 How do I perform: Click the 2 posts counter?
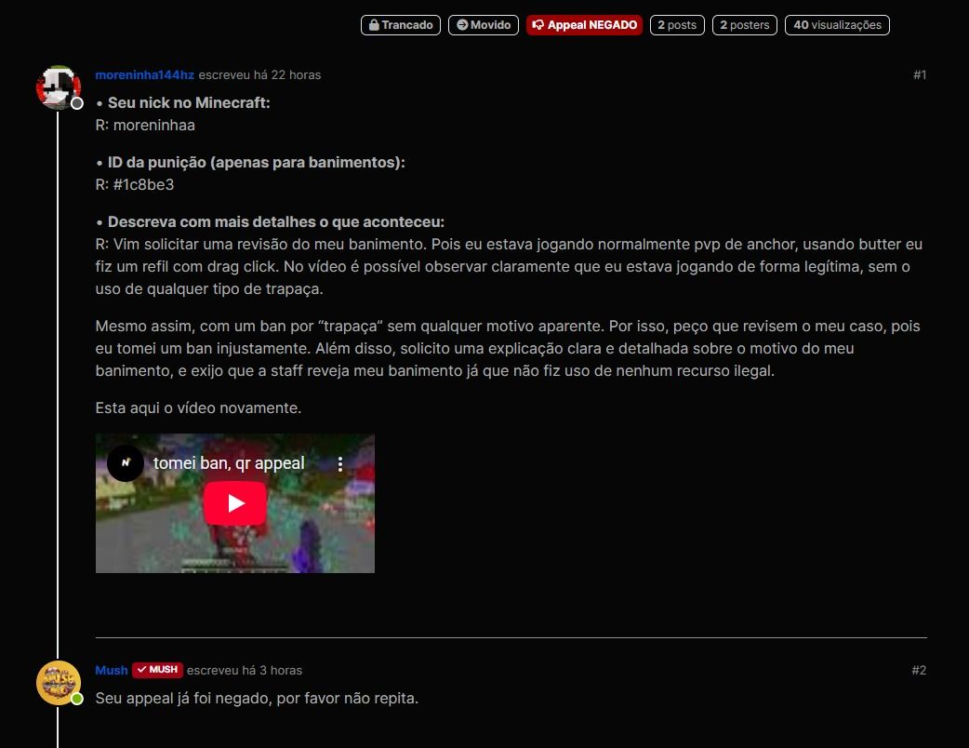tap(677, 25)
